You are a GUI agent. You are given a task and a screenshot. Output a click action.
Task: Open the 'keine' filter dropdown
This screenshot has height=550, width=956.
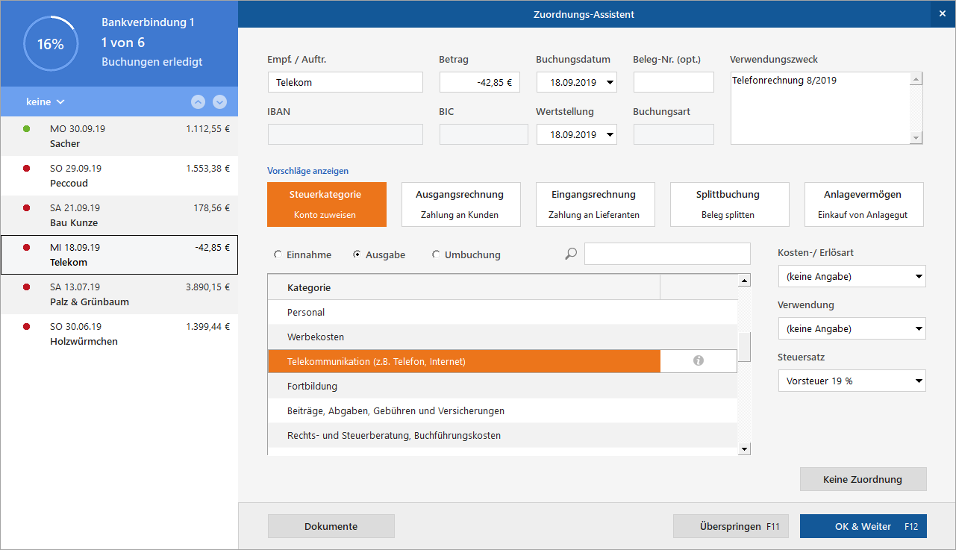tap(46, 102)
